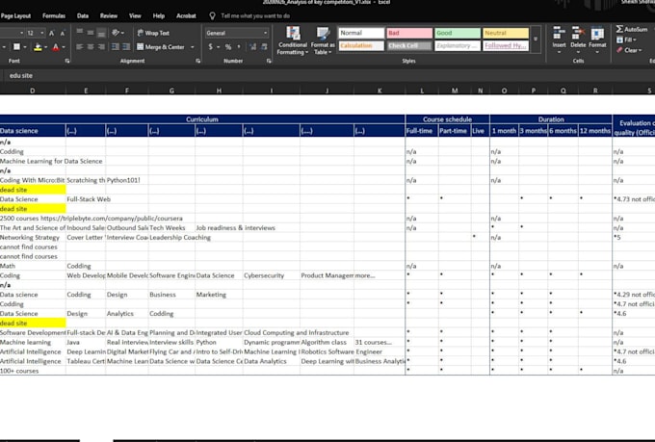Click formula bar showing edu site

click(x=330, y=76)
